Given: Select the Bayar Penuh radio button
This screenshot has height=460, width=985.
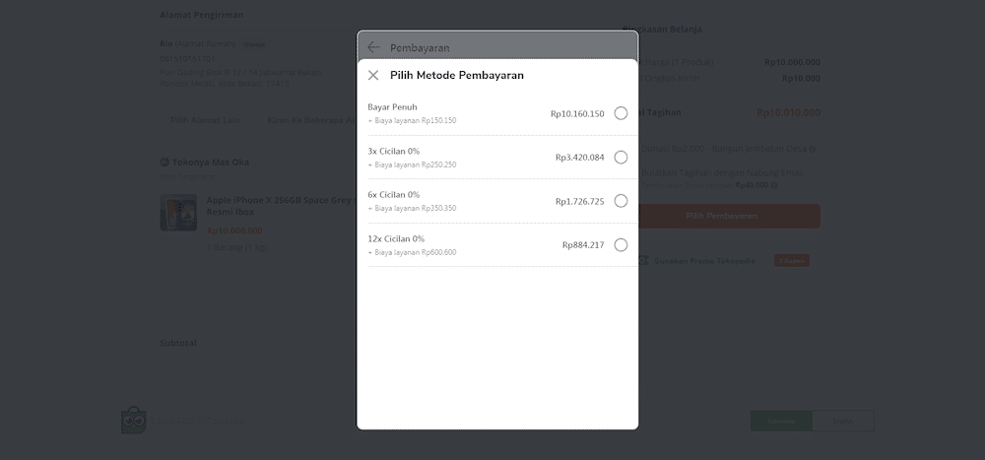Looking at the screenshot, I should click(621, 113).
